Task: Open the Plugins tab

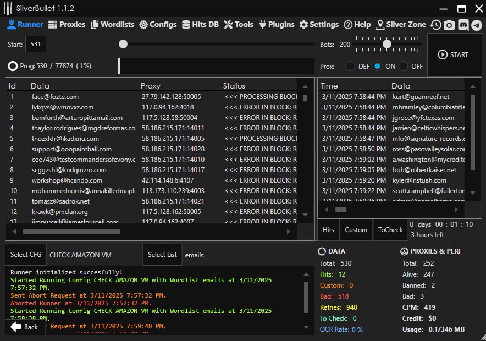Action: click(x=277, y=25)
